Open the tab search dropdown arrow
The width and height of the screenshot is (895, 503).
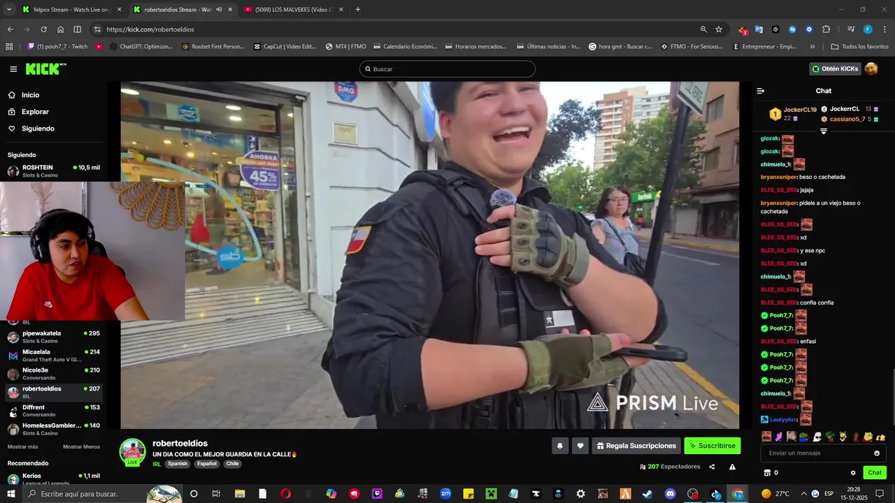click(x=9, y=10)
